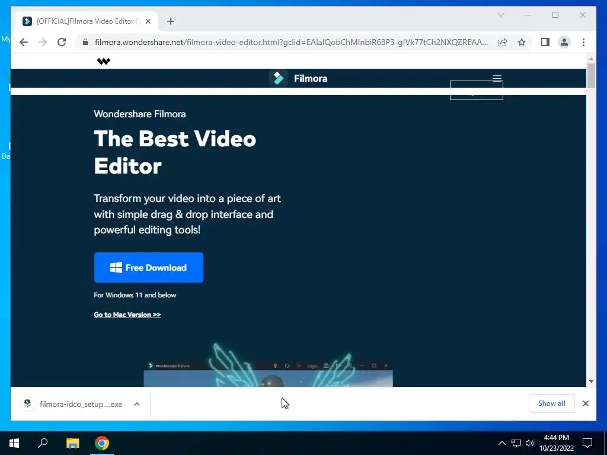
Task: Open the volume tray icon
Action: coord(530,443)
